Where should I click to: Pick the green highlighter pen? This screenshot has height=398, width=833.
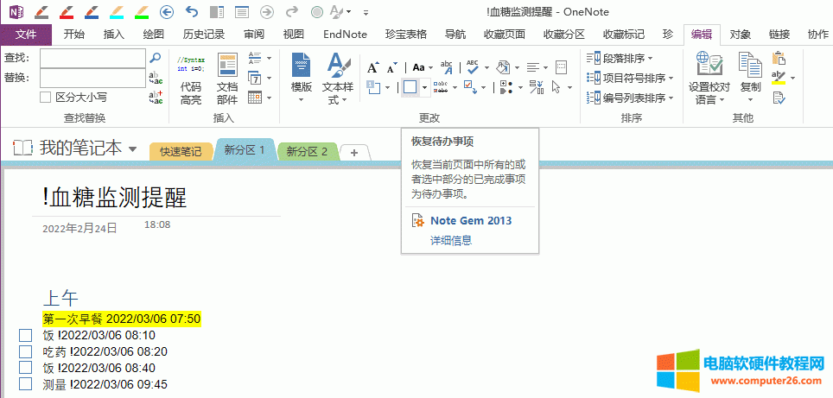pos(142,11)
